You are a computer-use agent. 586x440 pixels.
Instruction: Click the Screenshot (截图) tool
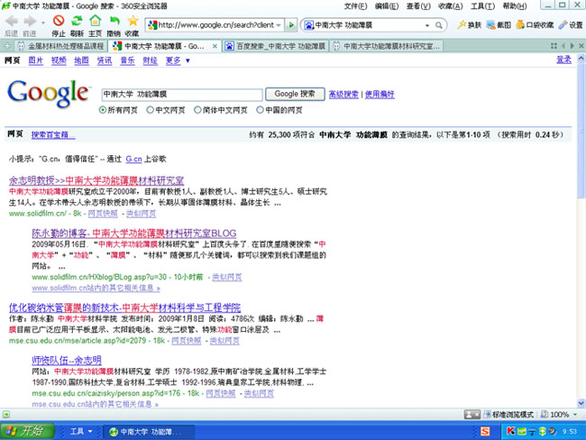499,24
